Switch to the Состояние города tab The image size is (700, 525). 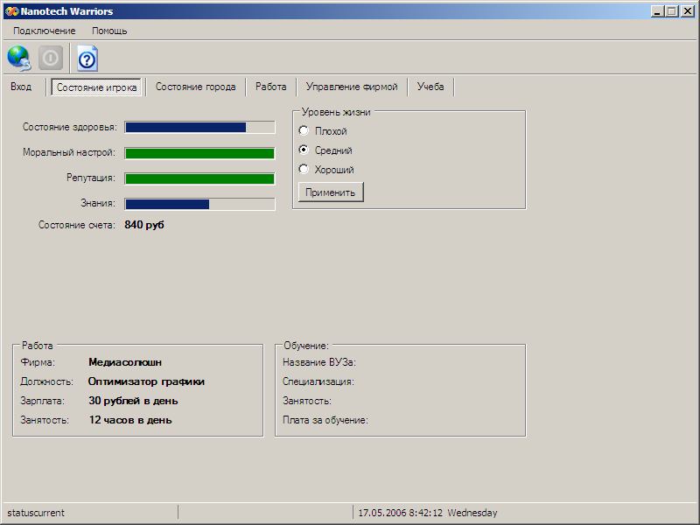click(195, 87)
